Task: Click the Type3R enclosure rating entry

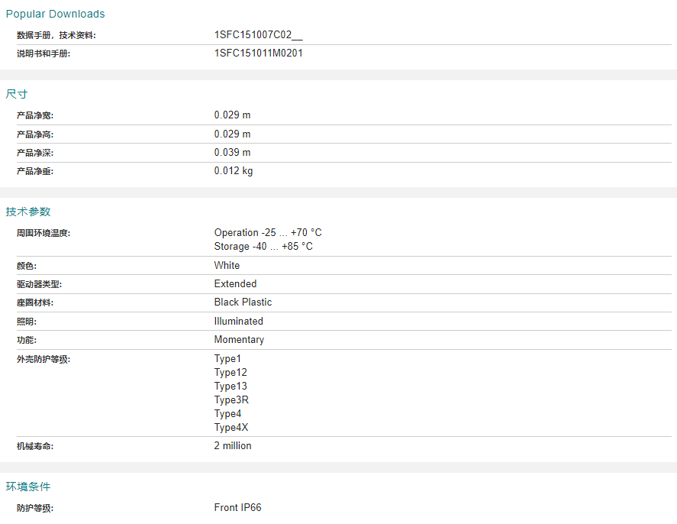Action: click(231, 400)
